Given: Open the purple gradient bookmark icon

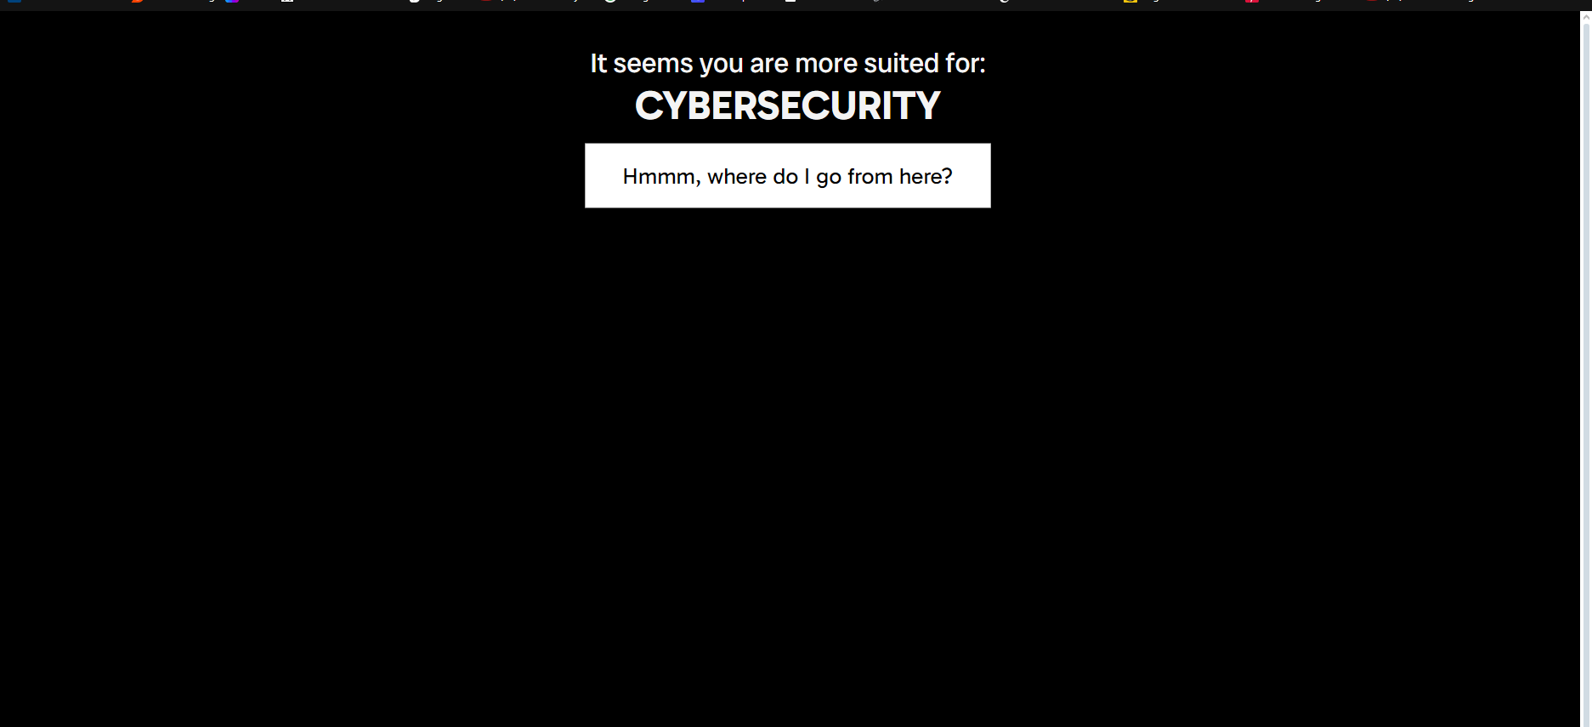Looking at the screenshot, I should (x=232, y=2).
